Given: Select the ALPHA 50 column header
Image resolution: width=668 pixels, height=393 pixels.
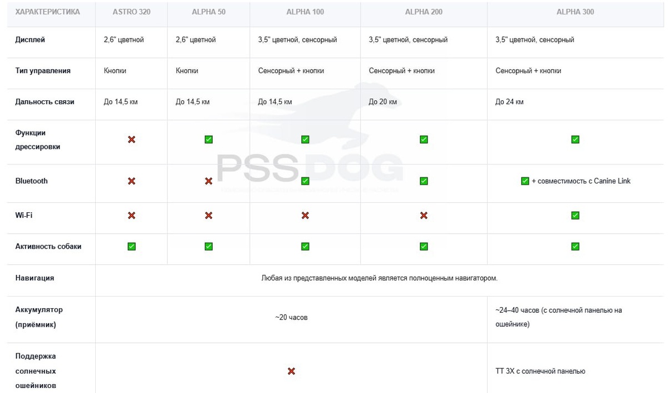Looking at the screenshot, I should click(208, 12).
